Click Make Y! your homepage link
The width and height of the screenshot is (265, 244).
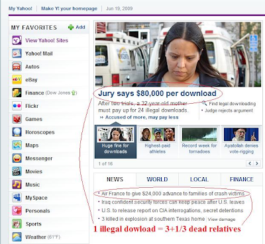[x=69, y=9]
